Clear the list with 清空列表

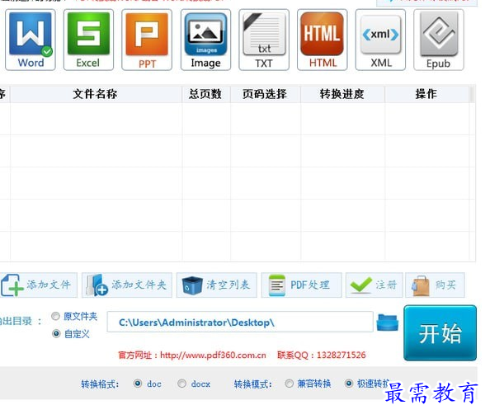(216, 285)
